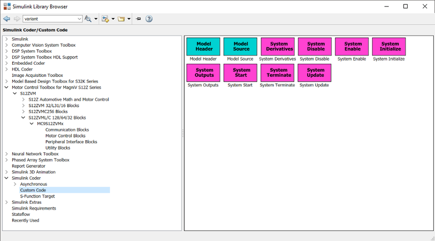Select S12ZVM 32/L31/16 Blocks
435x241 pixels.
pyautogui.click(x=54, y=106)
